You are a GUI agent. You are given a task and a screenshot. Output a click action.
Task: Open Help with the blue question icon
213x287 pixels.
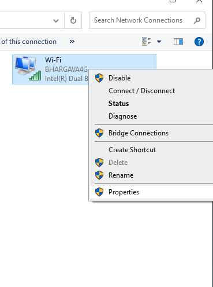(x=199, y=42)
